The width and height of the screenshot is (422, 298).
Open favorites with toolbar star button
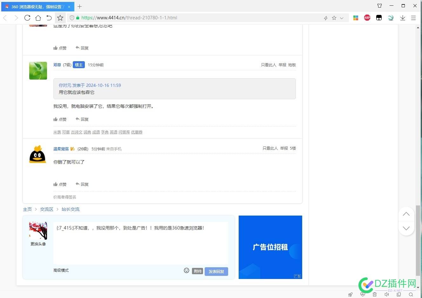[60, 18]
